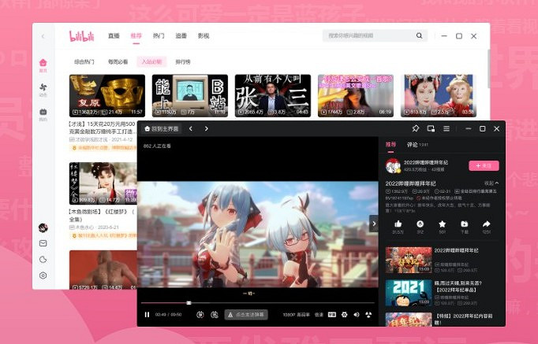Open the 【木鱼微剧场】《红楼梦》 video title
538x344 pixels.
point(102,216)
